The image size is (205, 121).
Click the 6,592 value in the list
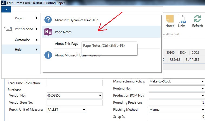(195, 53)
